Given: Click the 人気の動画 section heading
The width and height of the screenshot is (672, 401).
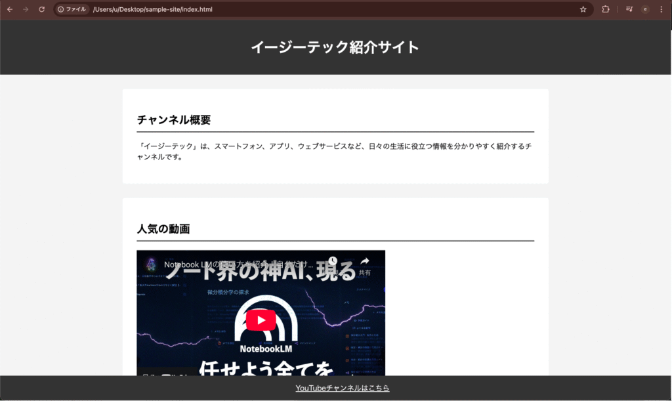Looking at the screenshot, I should [x=163, y=229].
